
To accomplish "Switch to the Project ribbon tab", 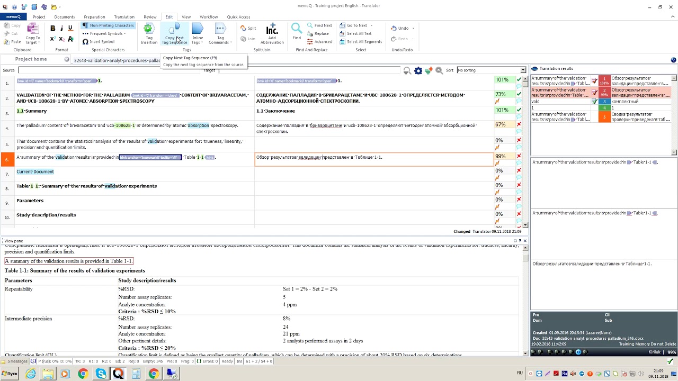I will click(39, 17).
